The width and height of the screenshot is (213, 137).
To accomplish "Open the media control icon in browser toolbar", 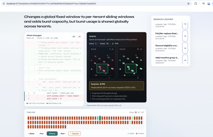I will tap(203, 4).
